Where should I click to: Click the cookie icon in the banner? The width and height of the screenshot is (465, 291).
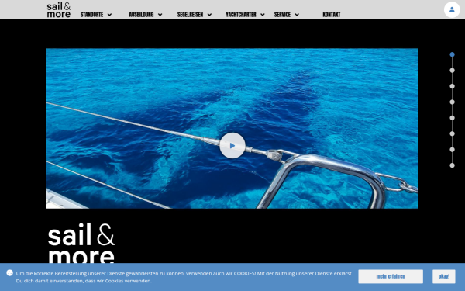coord(9,272)
